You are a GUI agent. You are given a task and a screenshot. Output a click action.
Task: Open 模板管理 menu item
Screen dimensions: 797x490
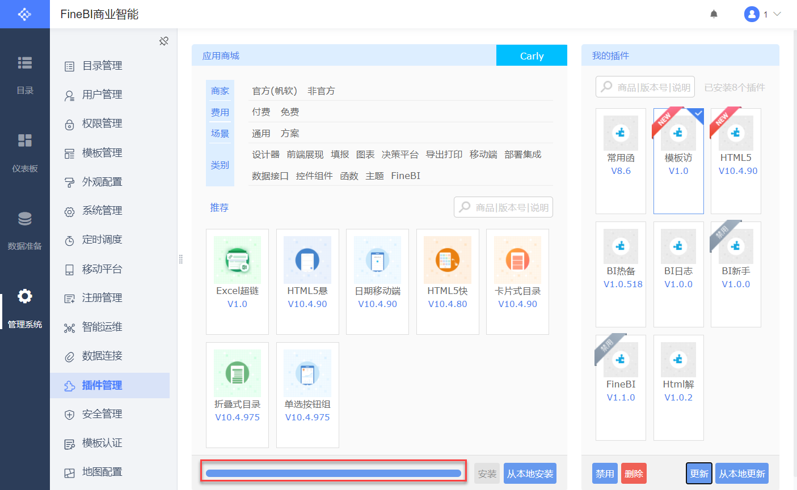pos(109,153)
